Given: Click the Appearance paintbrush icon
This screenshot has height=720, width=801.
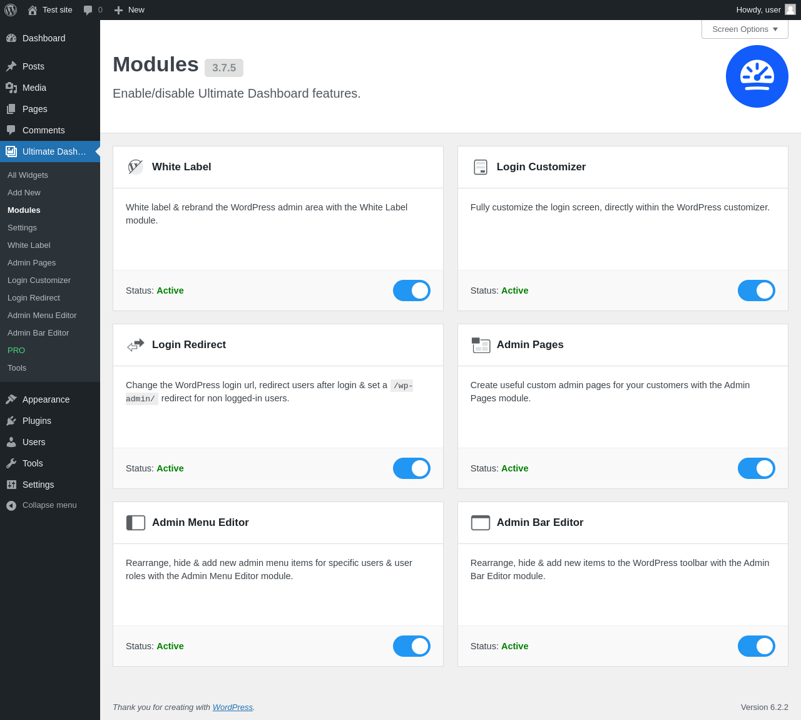Looking at the screenshot, I should click(11, 399).
